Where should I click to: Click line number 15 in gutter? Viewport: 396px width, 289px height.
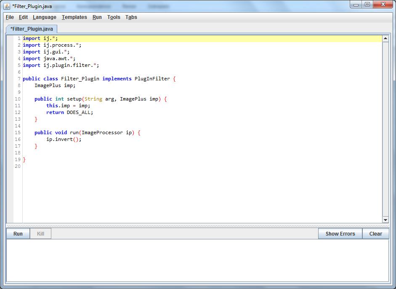[17, 133]
